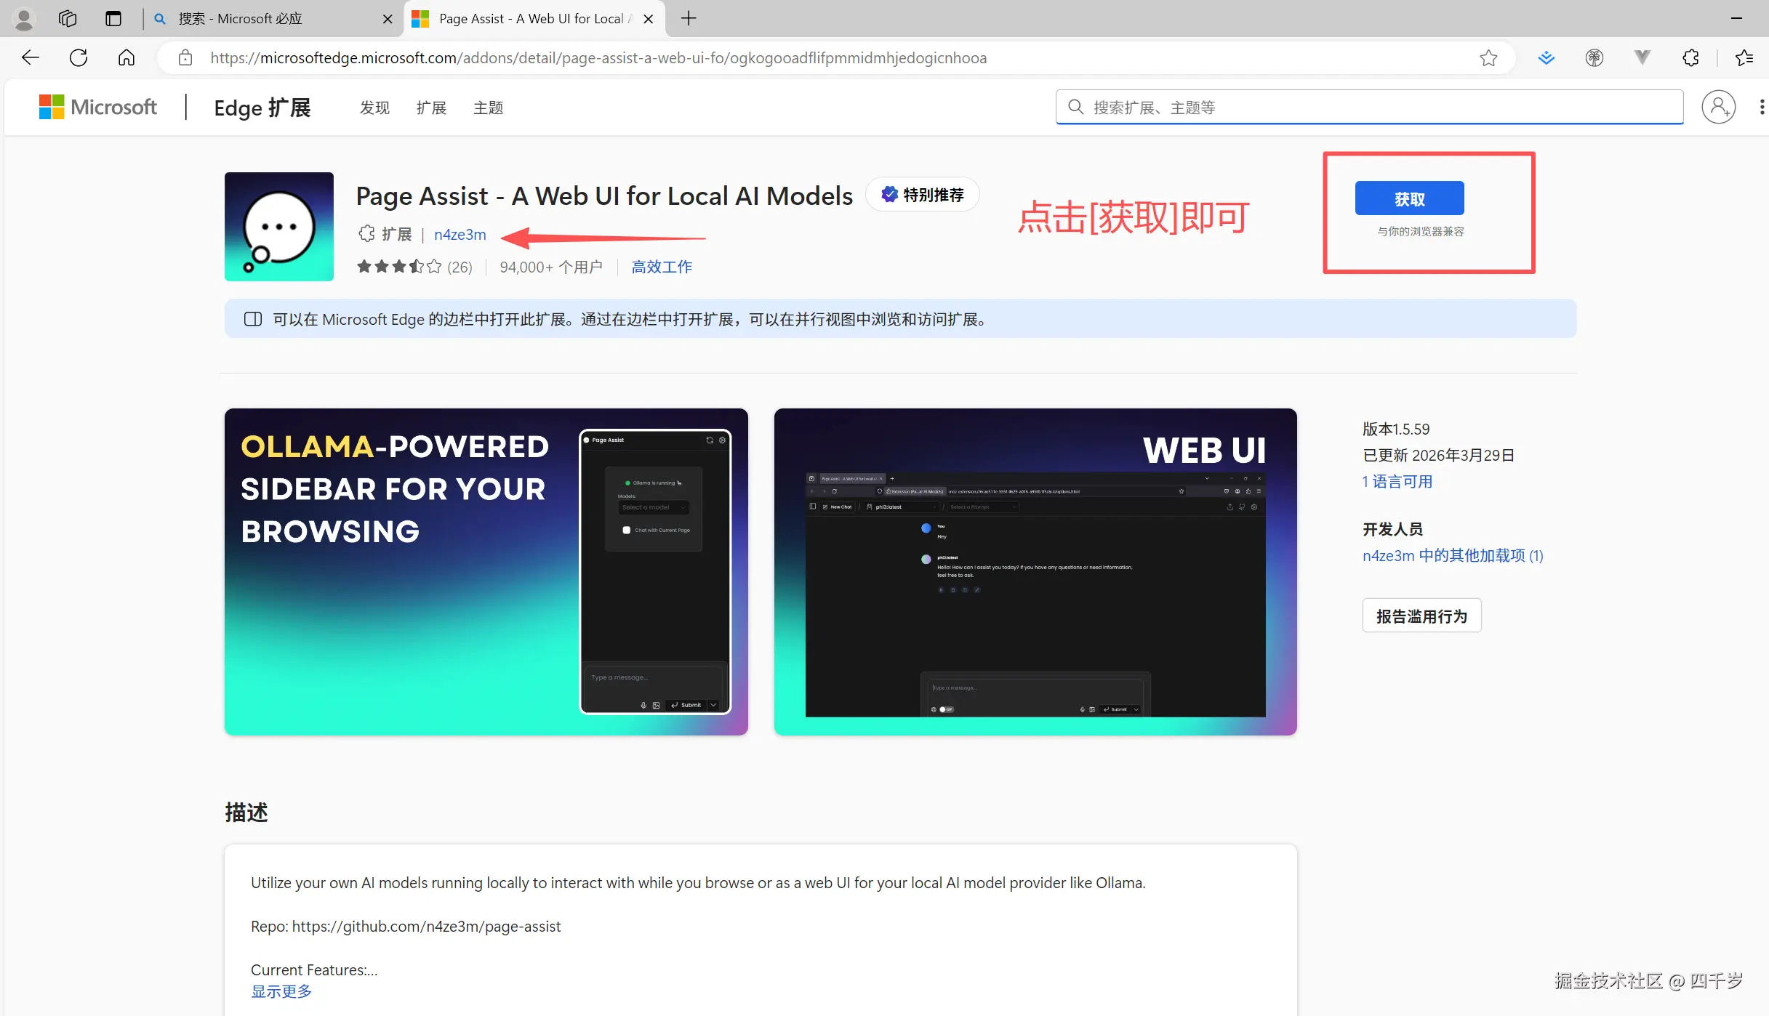Screen dimensions: 1769x1016
Task: Refresh the current page
Action: pos(79,57)
